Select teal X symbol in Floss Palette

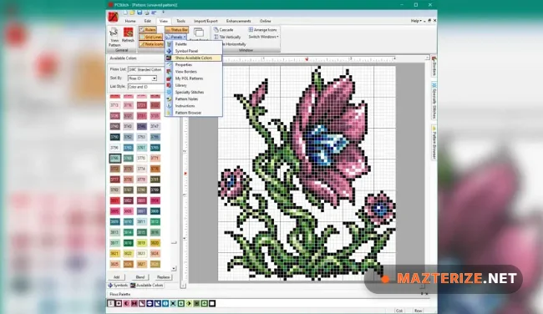pos(173,303)
